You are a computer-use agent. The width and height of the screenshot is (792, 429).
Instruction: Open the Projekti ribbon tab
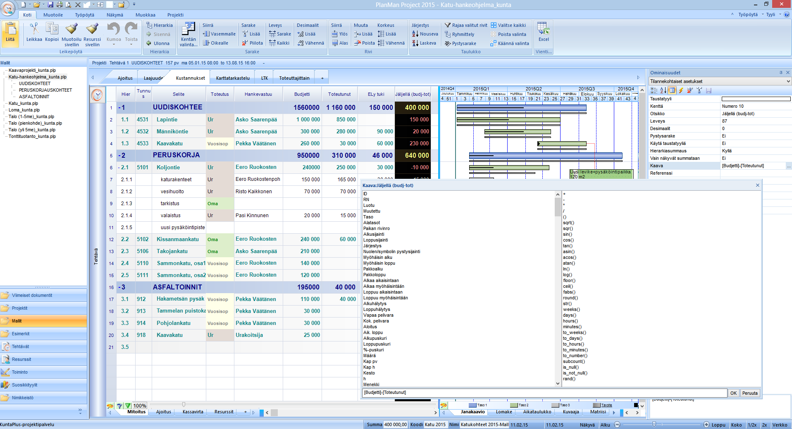tap(175, 15)
